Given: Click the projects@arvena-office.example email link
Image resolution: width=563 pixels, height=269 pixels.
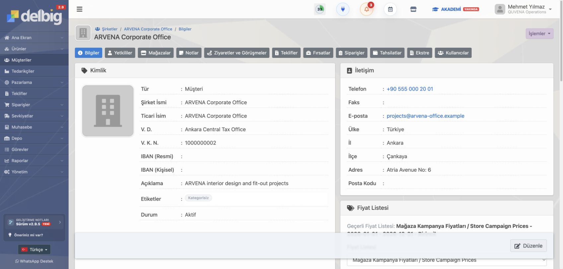Looking at the screenshot, I should click(x=425, y=116).
